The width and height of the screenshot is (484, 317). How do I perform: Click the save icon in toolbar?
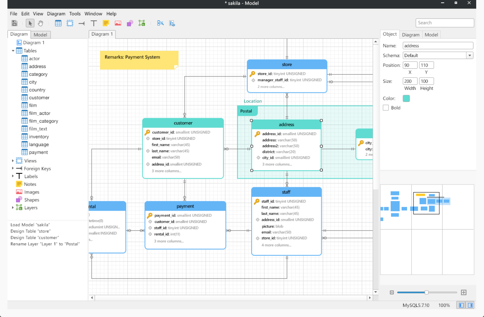point(14,23)
